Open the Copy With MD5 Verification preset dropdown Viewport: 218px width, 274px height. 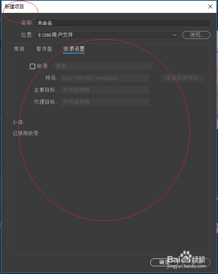(x=104, y=78)
